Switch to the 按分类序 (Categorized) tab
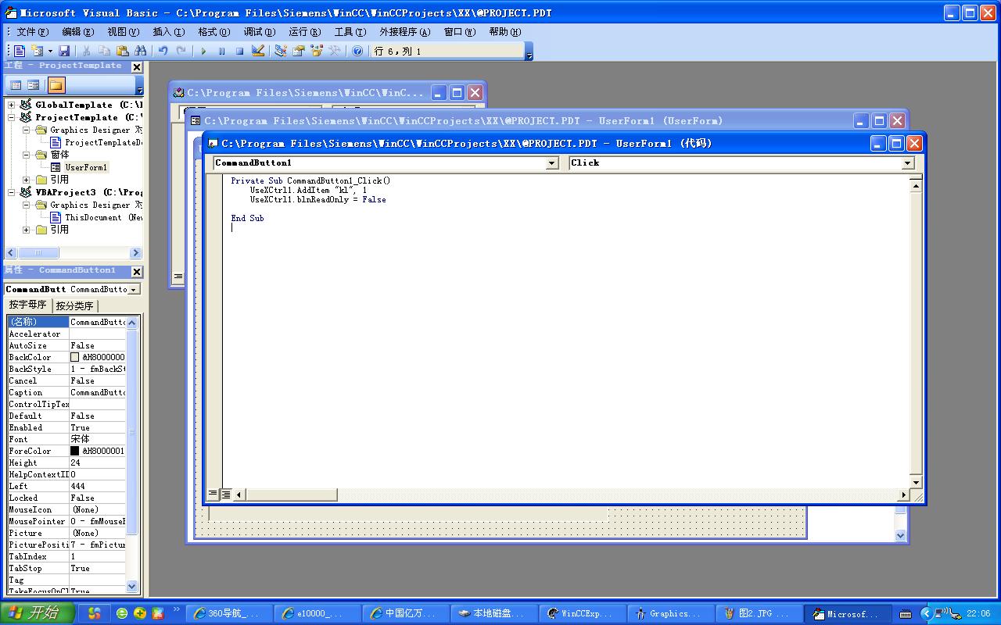 [x=74, y=305]
